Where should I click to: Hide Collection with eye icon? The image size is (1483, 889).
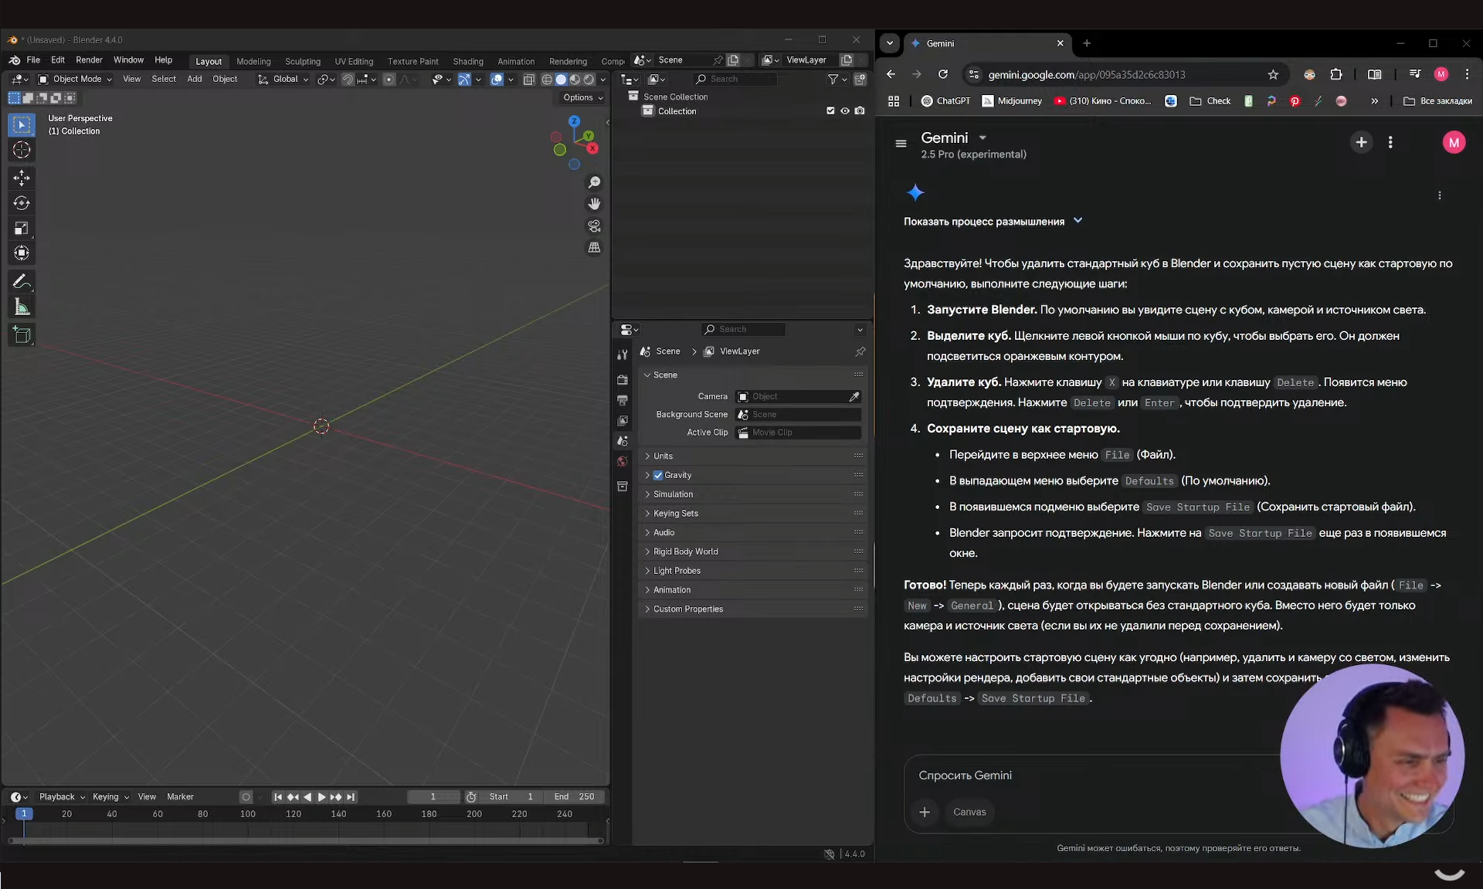[x=845, y=111]
